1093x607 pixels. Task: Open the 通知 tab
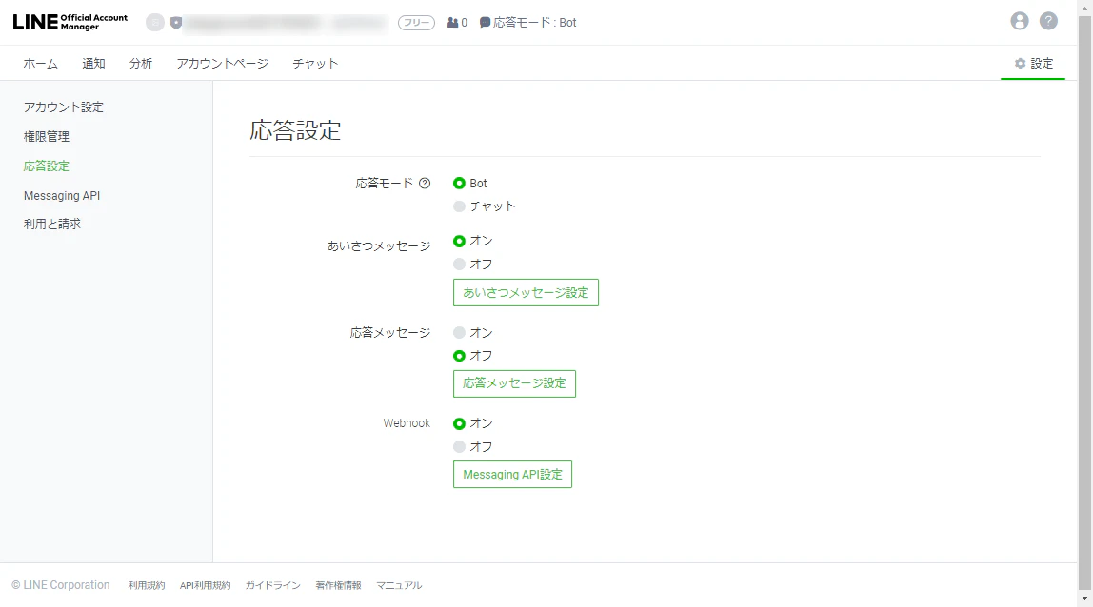pyautogui.click(x=93, y=64)
